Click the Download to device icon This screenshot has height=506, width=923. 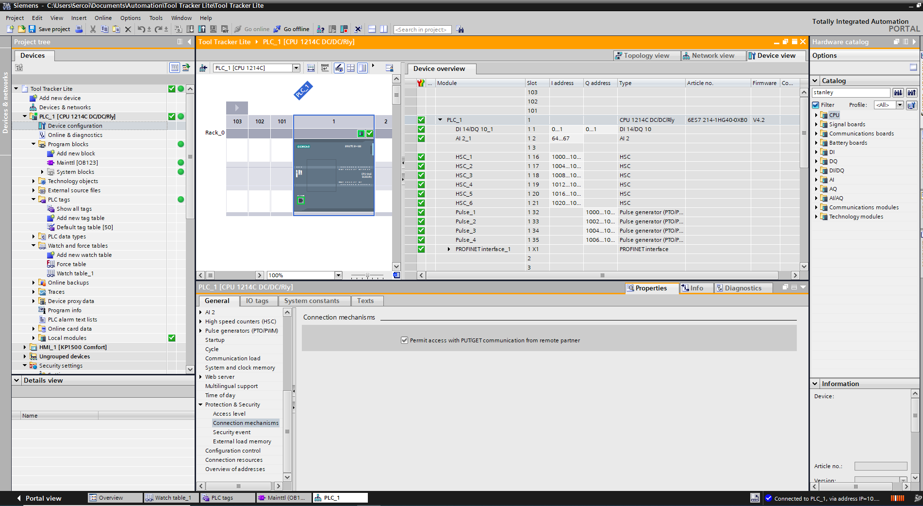190,29
